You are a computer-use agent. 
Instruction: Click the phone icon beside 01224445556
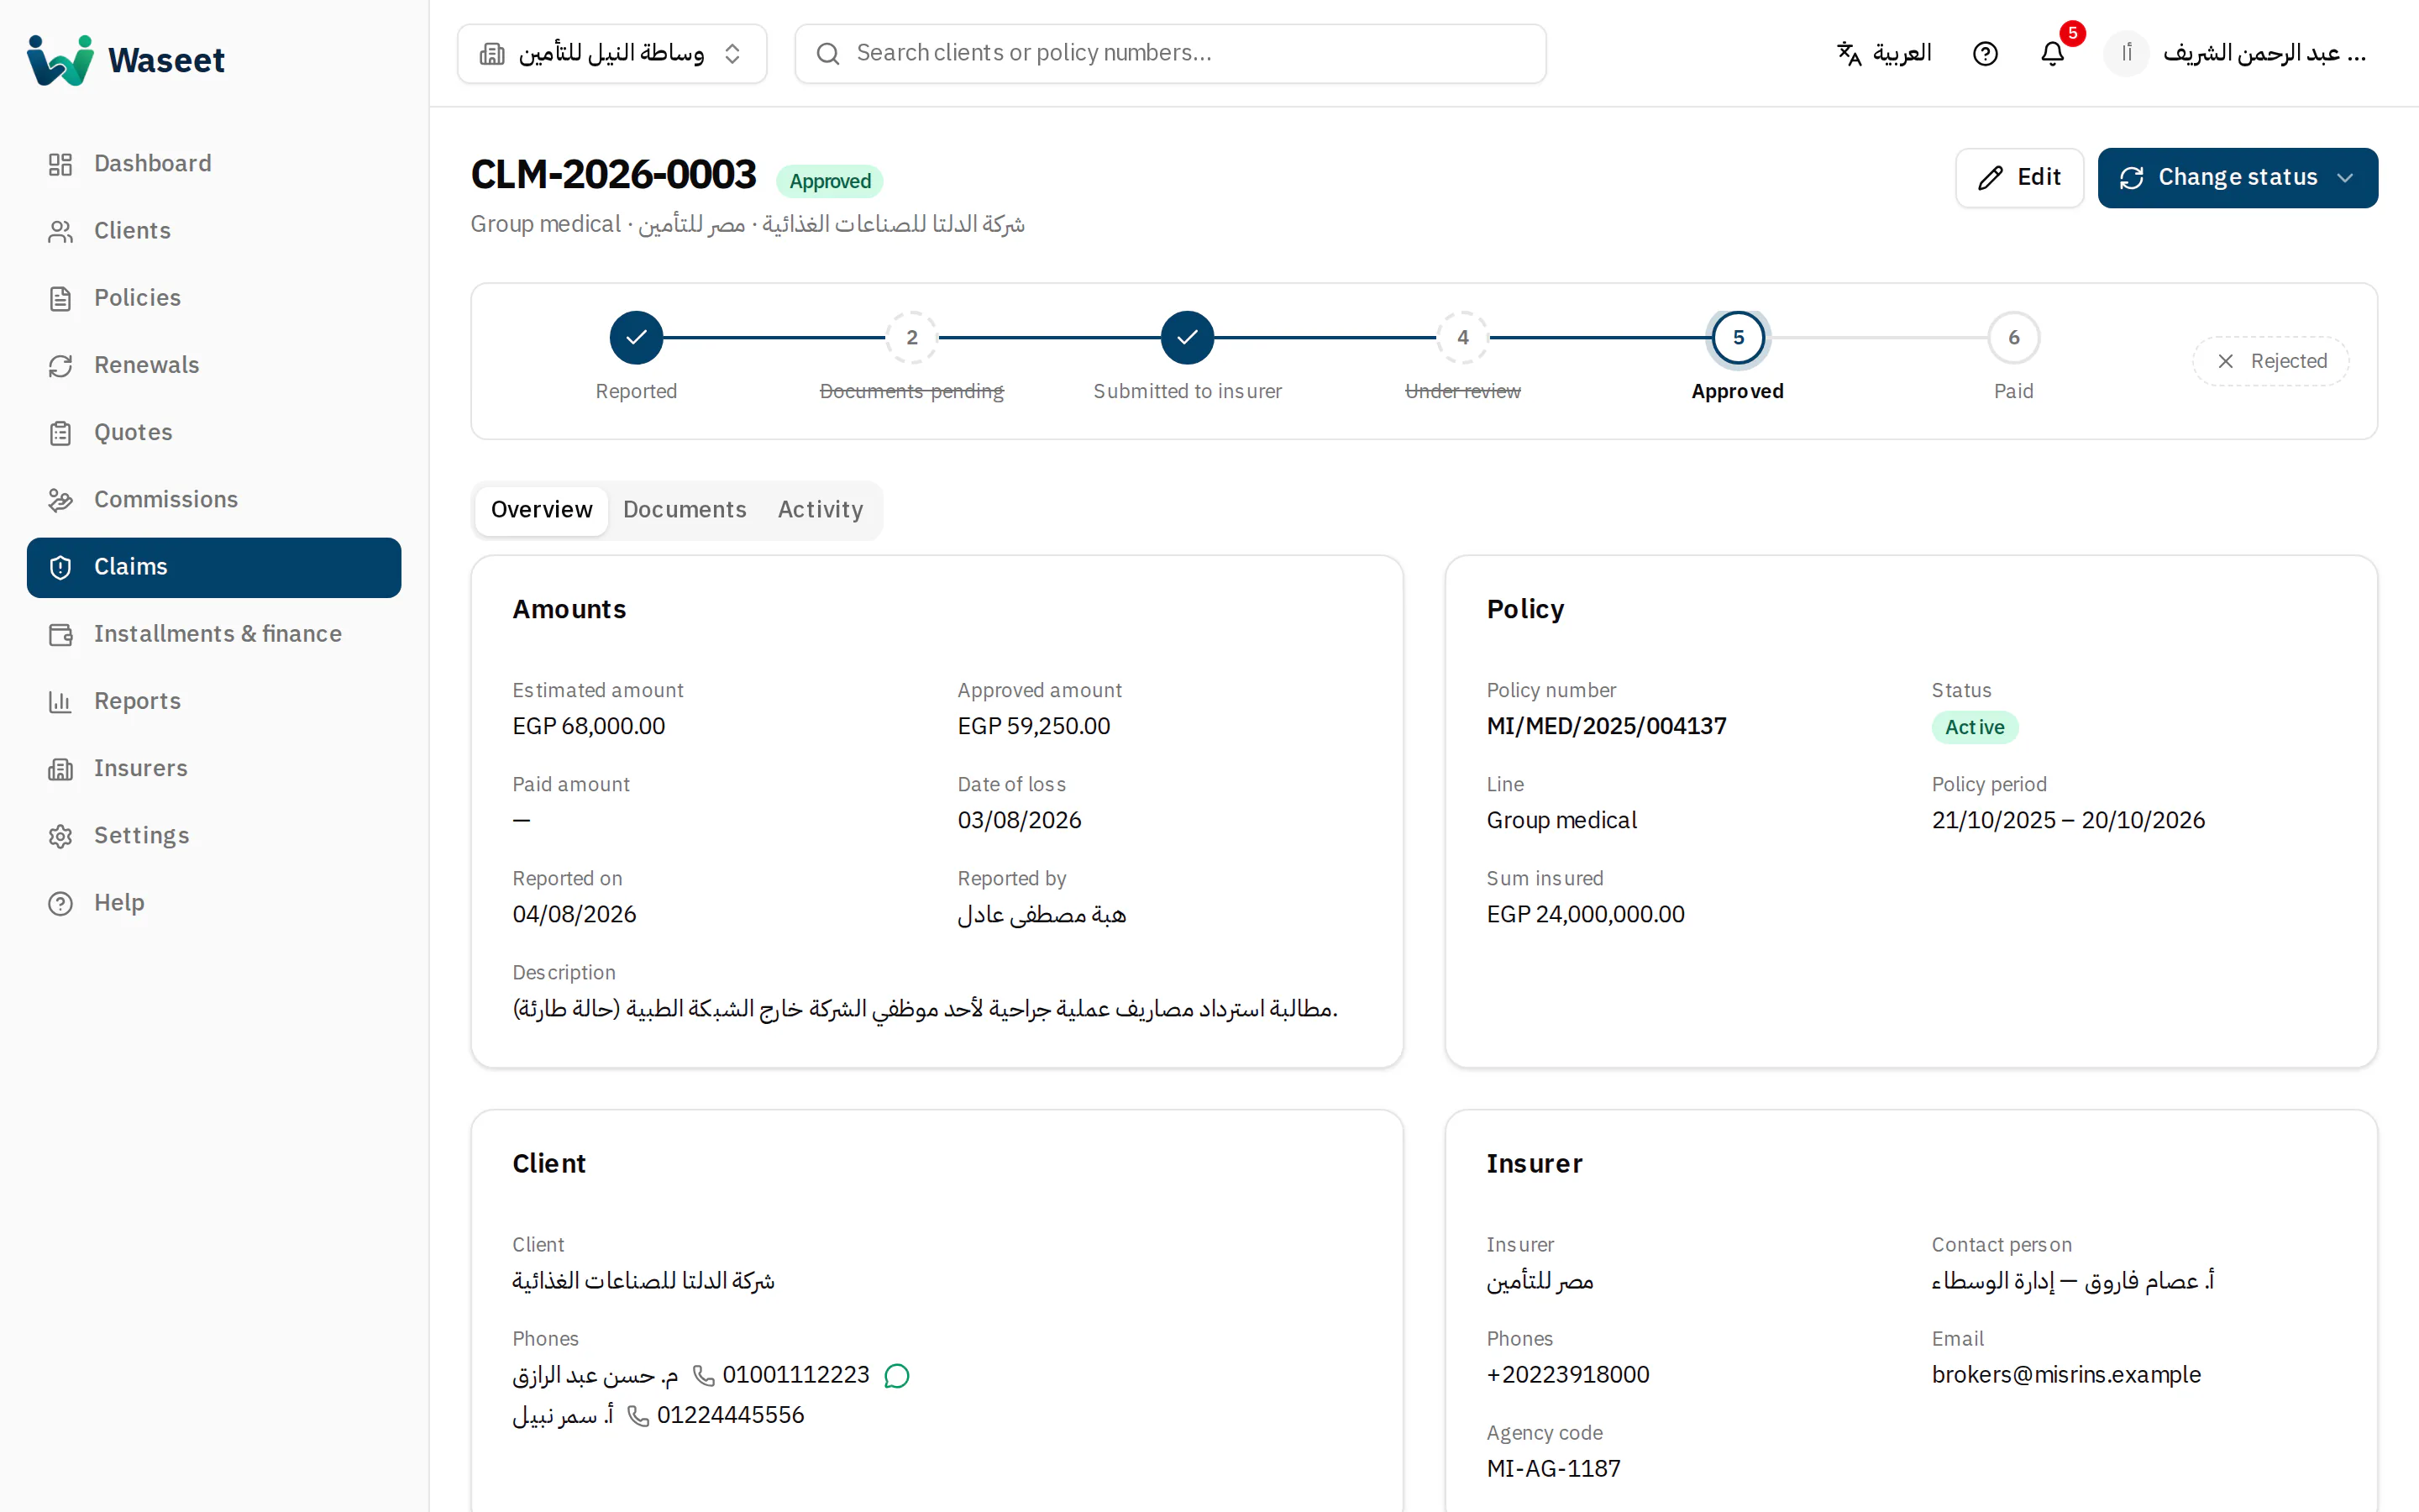point(638,1416)
